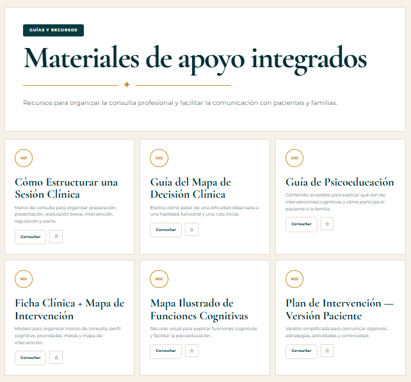The width and height of the screenshot is (411, 382).
Task: Click the R02 circular badge icon
Action: click(x=159, y=279)
